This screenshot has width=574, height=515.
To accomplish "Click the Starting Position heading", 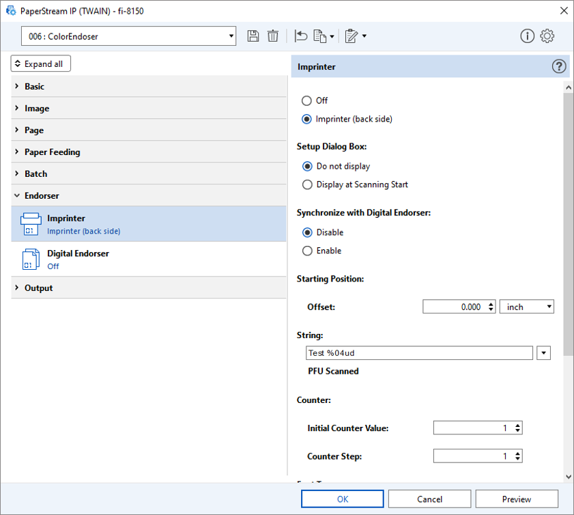I will (x=330, y=279).
